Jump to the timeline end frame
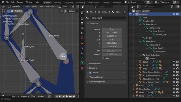Screen dimensions: 181x102 tap(74, 96)
